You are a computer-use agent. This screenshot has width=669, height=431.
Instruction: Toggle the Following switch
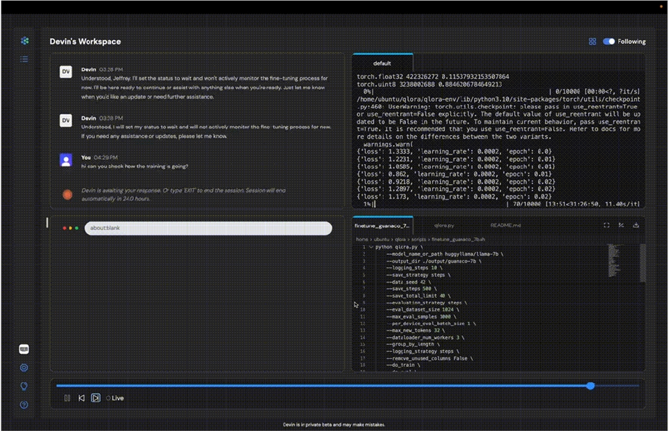pyautogui.click(x=609, y=41)
